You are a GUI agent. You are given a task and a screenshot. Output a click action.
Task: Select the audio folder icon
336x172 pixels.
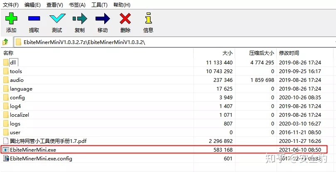[6, 80]
